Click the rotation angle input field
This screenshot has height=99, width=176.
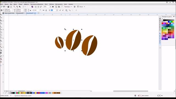click(37, 10)
